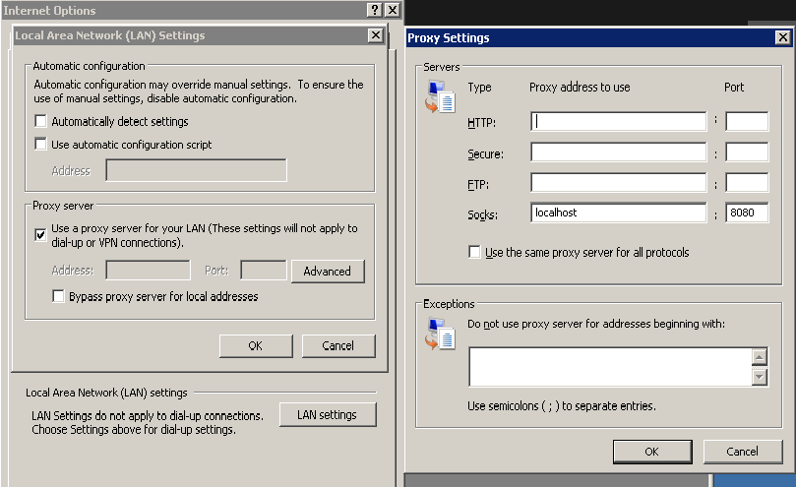Cancel the Proxy Settings dialog

click(x=742, y=452)
